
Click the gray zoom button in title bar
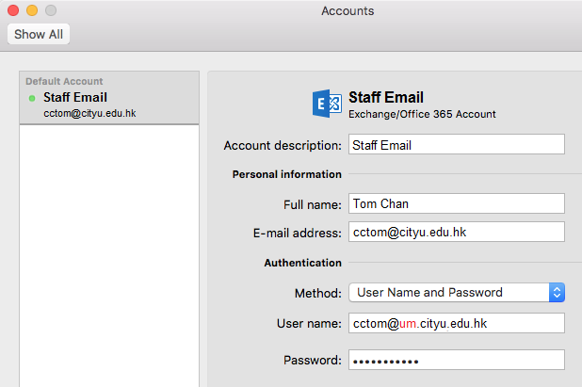coord(51,10)
